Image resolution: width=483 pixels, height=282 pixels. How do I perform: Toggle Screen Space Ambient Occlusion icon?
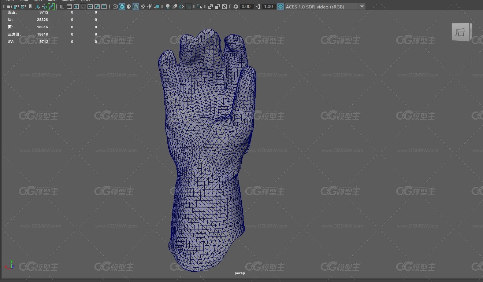click(168, 7)
